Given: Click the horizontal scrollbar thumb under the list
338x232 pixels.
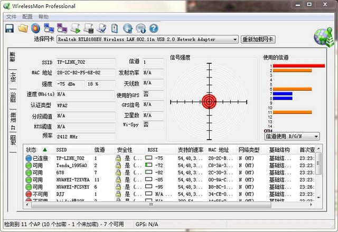Looking at the screenshot, I should pos(151,205).
